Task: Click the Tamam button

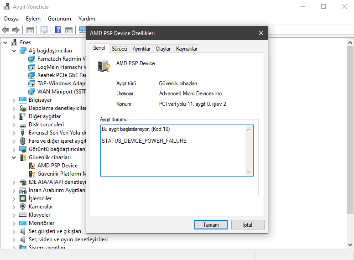Action: click(211, 225)
